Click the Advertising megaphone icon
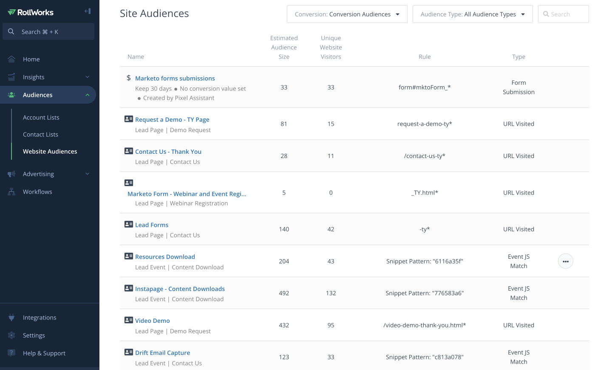The height and width of the screenshot is (370, 606). tap(11, 174)
